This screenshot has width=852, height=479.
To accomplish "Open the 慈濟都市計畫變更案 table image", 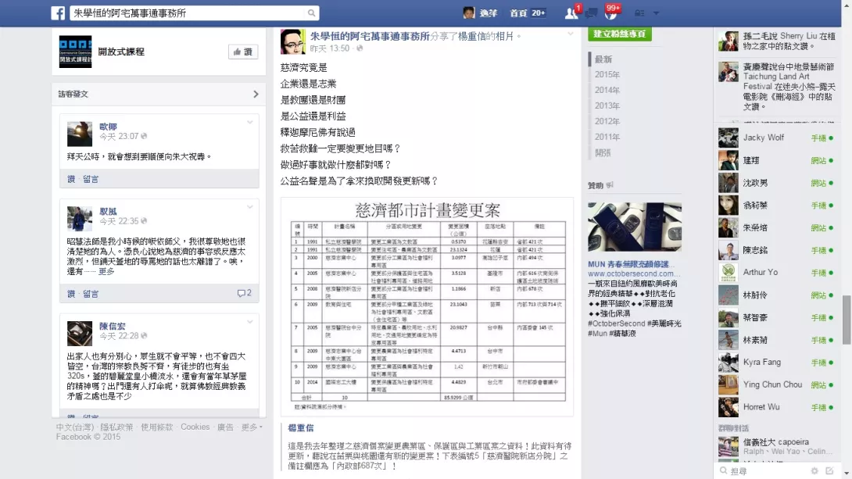I will (427, 306).
